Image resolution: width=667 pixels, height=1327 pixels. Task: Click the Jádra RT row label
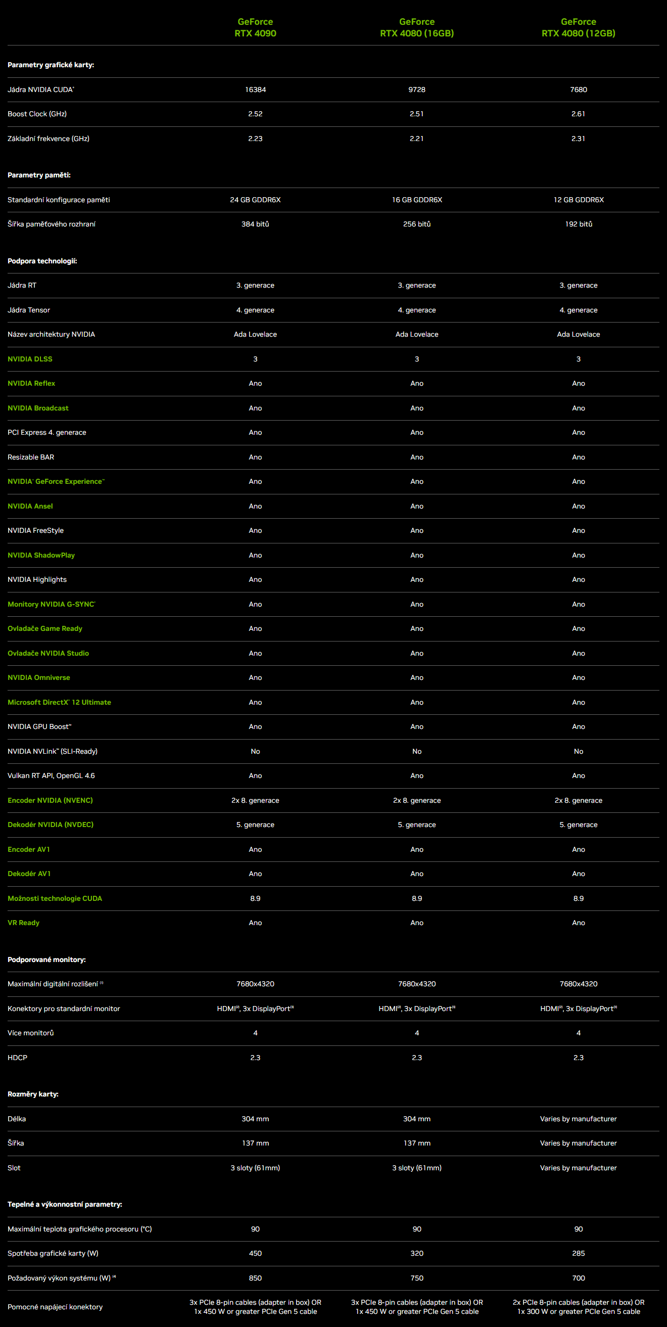coord(22,286)
